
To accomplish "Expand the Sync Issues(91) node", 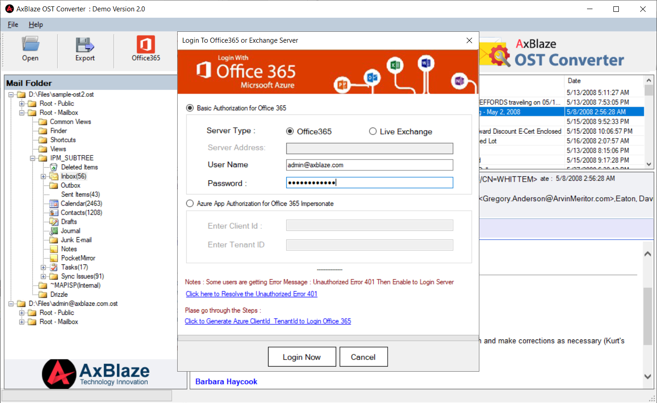I will tap(44, 276).
